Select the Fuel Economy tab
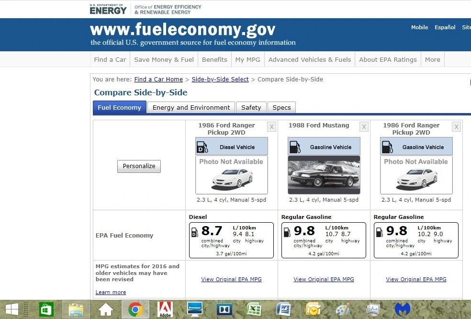 tap(120, 108)
